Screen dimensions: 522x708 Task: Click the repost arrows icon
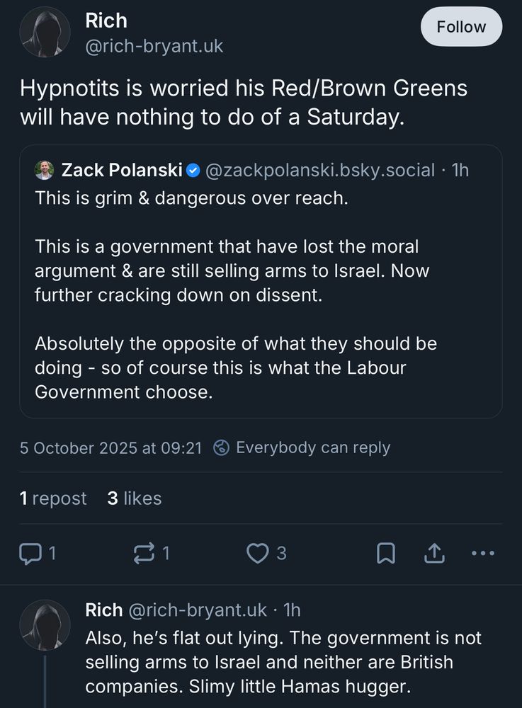click(x=144, y=554)
